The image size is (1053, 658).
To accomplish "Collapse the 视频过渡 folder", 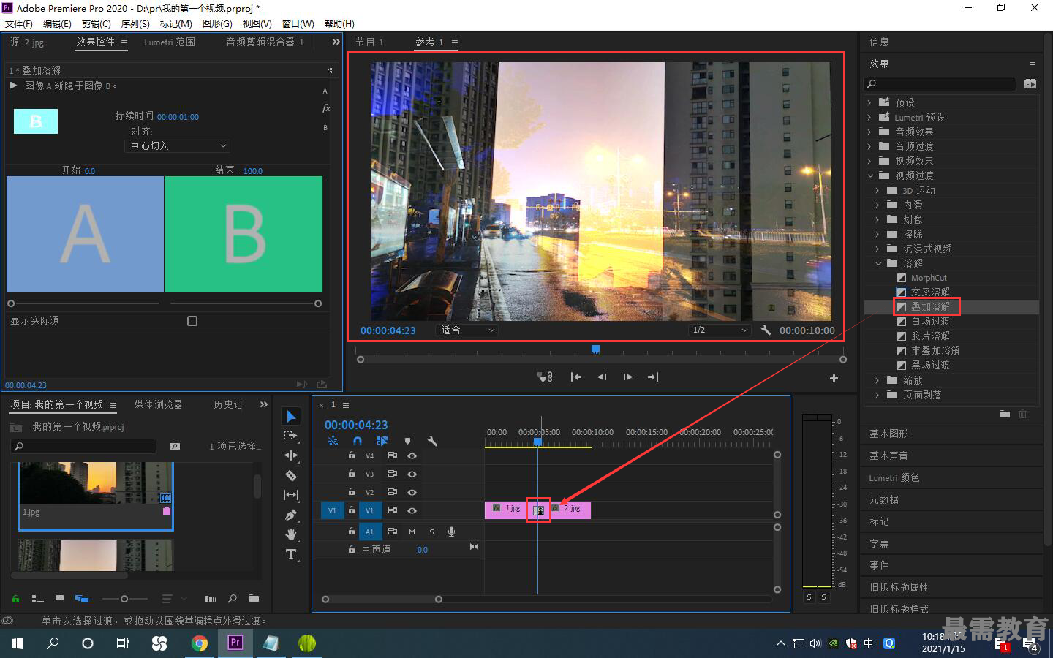I will point(870,175).
